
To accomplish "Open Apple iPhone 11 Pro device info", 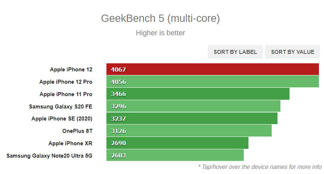I will click(x=66, y=94).
